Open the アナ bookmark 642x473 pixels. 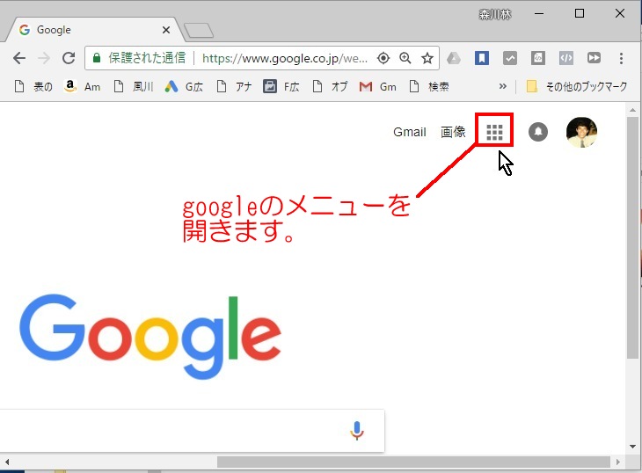234,87
